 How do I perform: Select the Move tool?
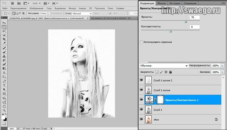click(x=4, y=23)
